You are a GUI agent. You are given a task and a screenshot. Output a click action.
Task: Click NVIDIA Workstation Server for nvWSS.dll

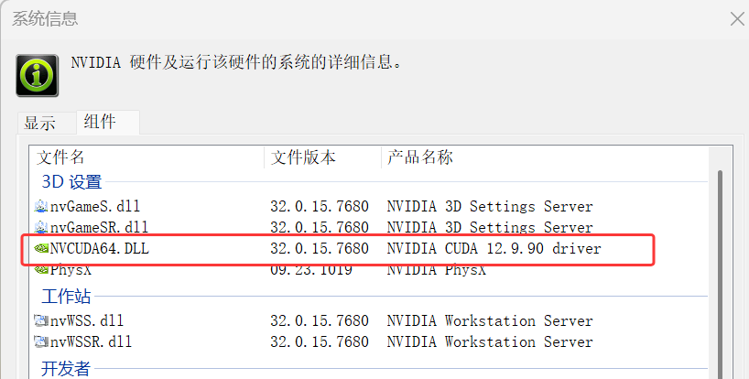490,320
